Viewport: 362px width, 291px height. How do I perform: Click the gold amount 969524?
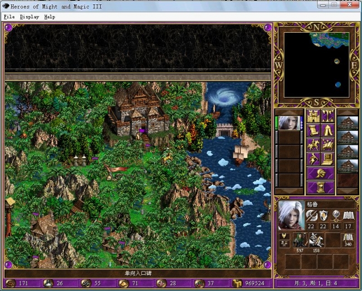(x=255, y=283)
